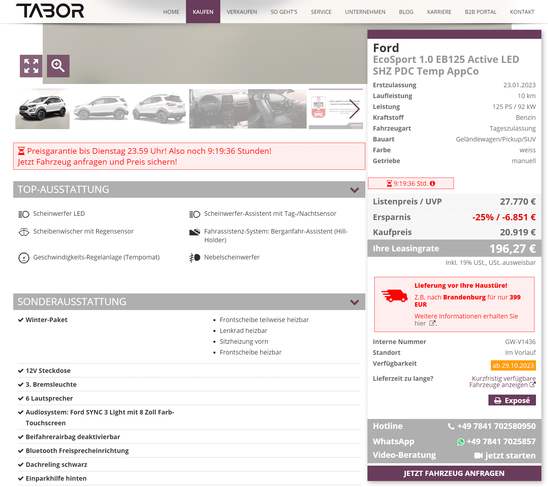Image resolution: width=548 pixels, height=487 pixels.
Task: Start video consultation via 'jetzt starten'
Action: (x=510, y=455)
